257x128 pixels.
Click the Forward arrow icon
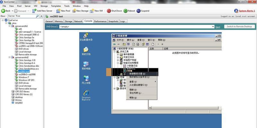pos(16,11)
